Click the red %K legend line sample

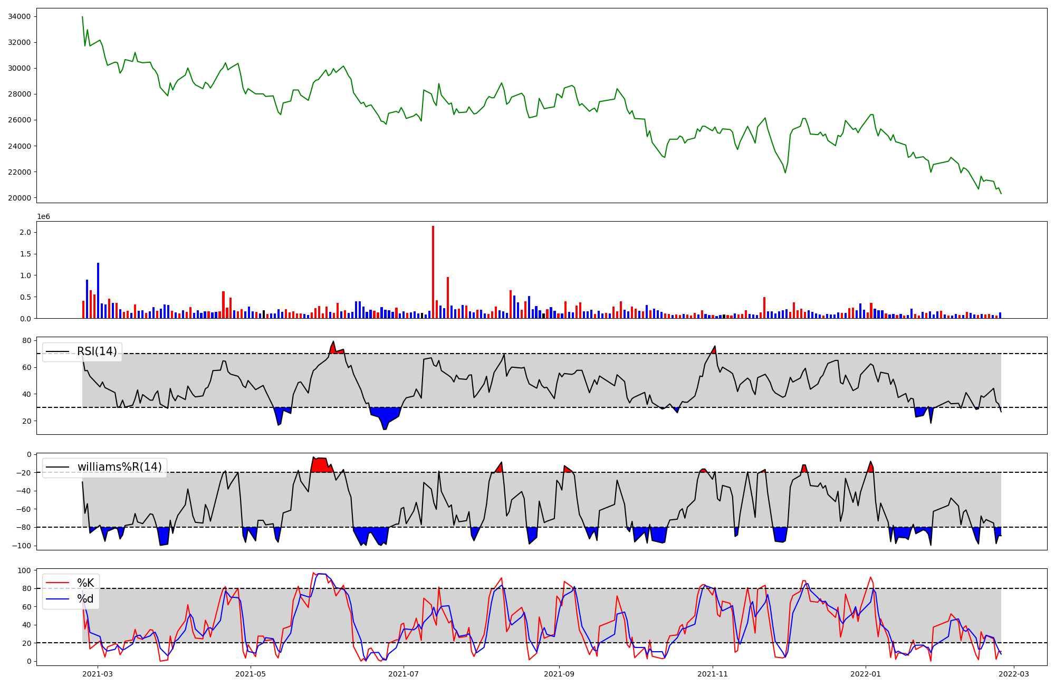(x=57, y=583)
